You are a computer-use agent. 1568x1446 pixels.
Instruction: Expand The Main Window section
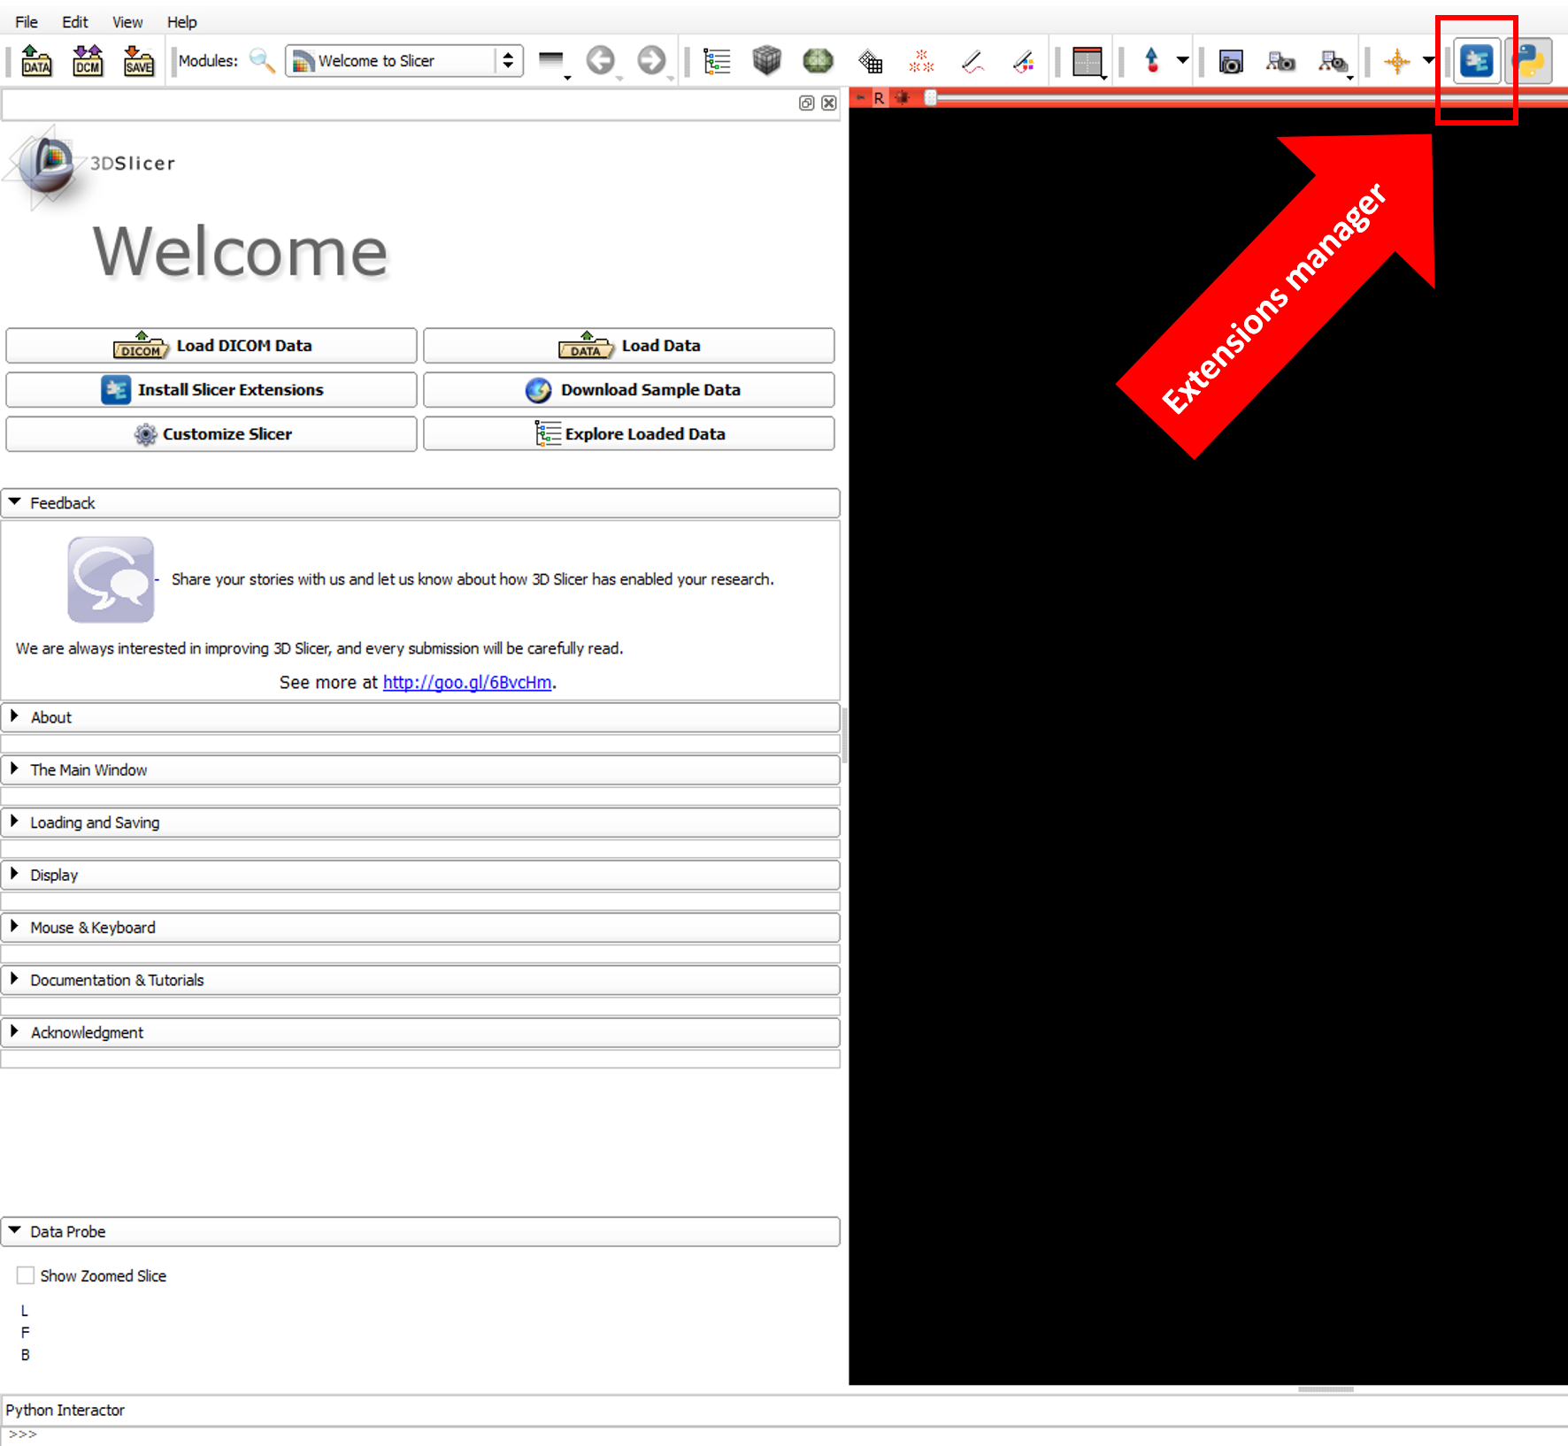(420, 770)
